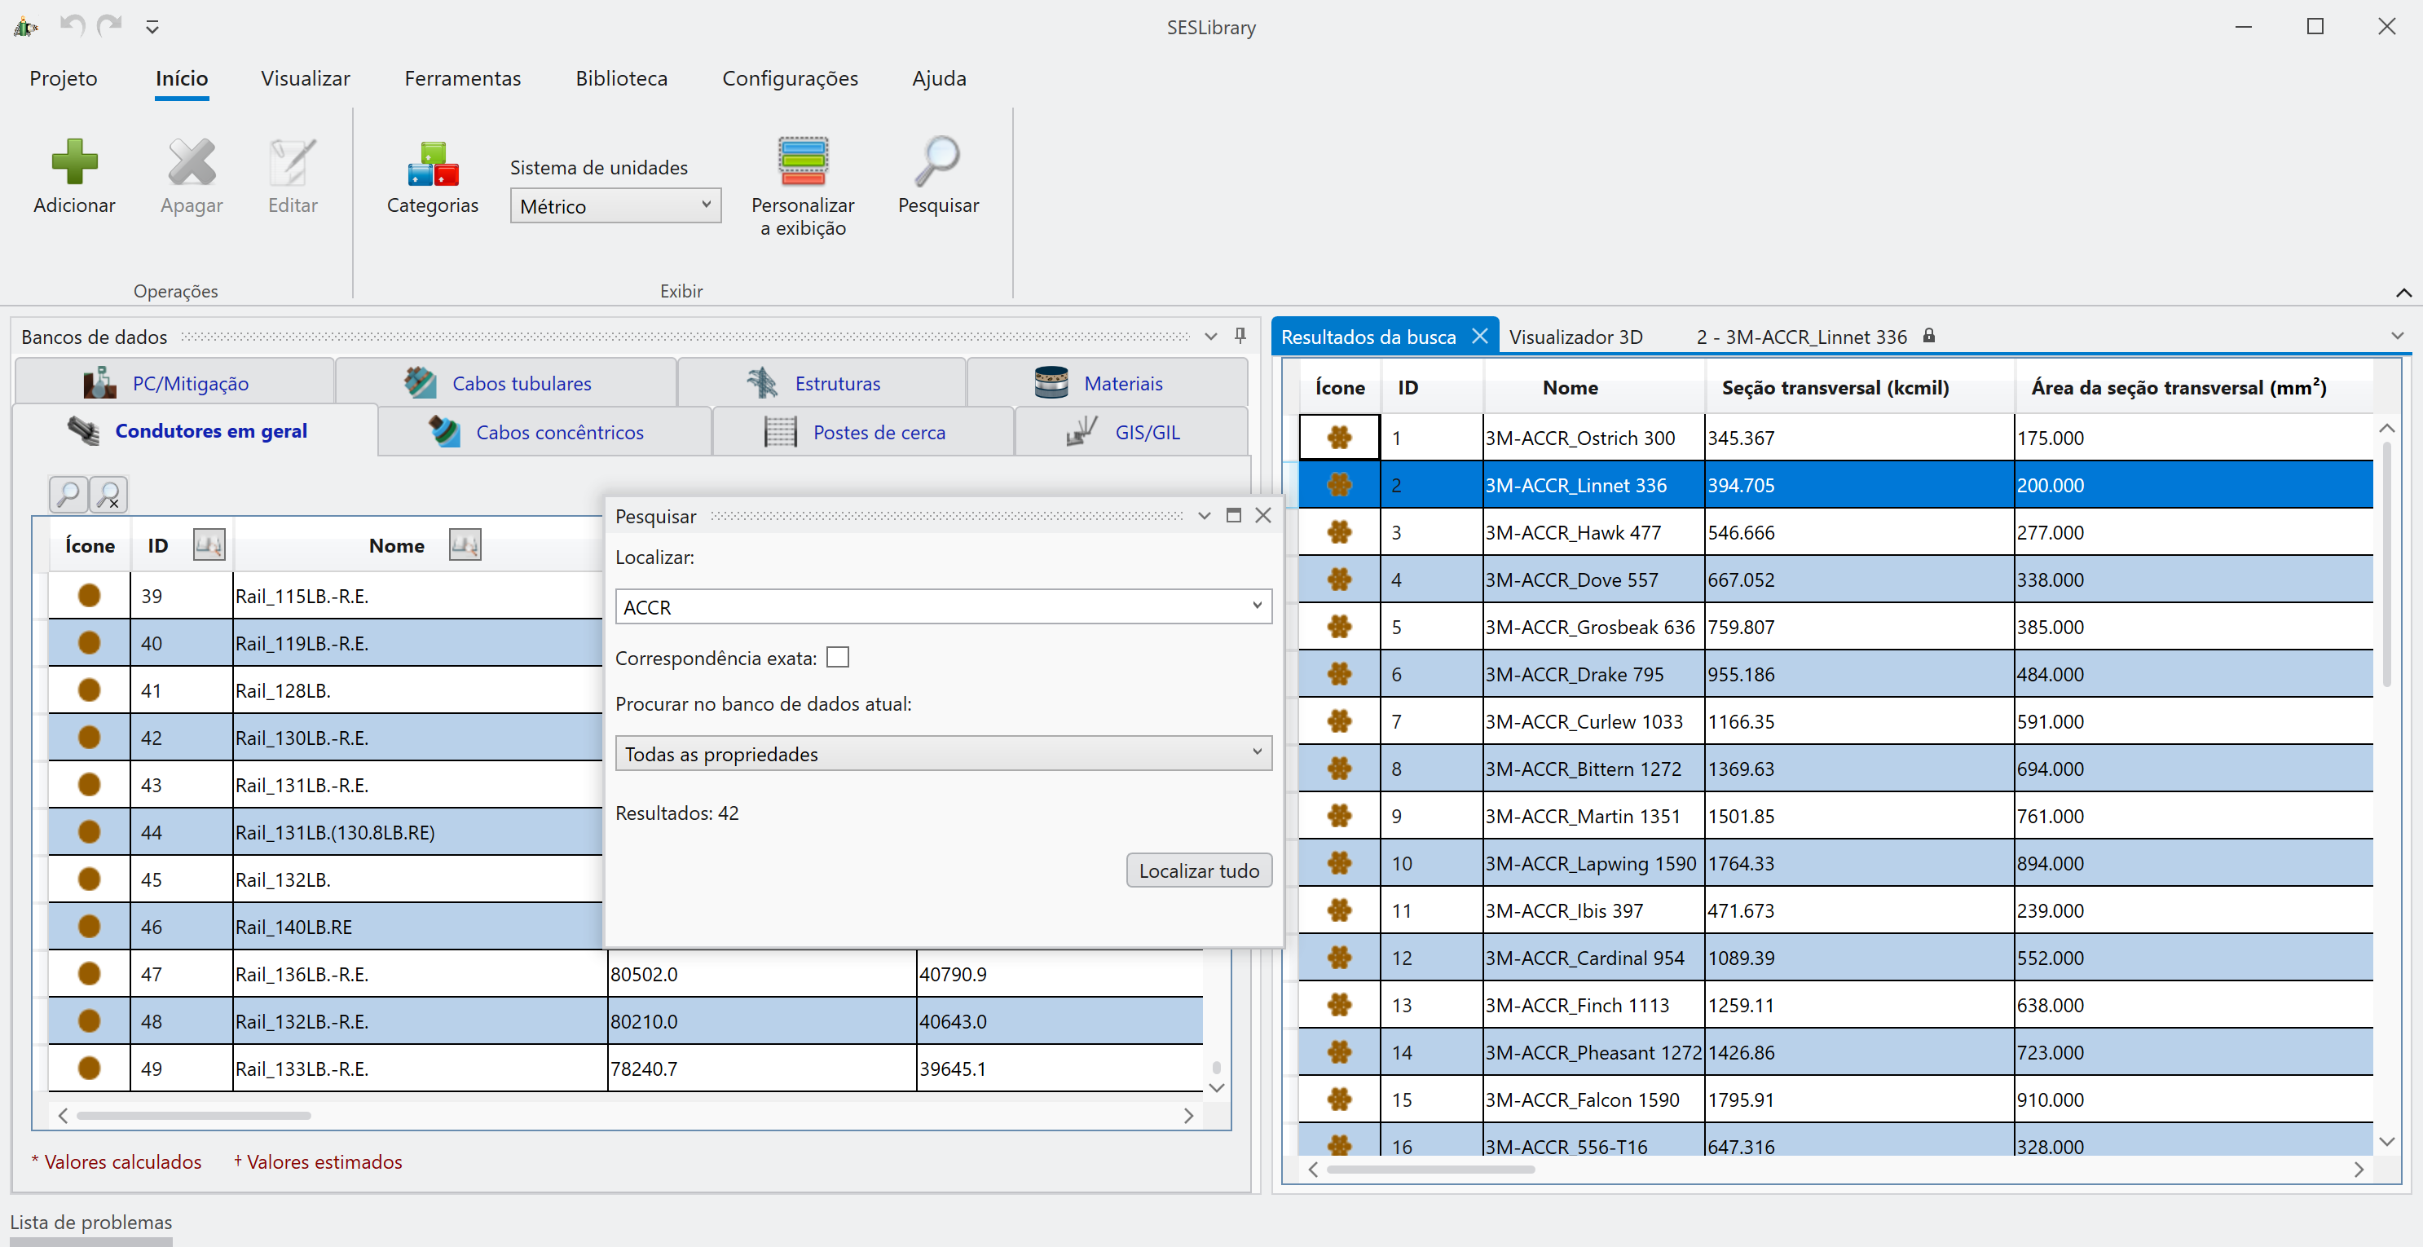This screenshot has height=1247, width=2423.
Task: Click the Pesquisar magnifier in ribbon
Action: pyautogui.click(x=936, y=161)
